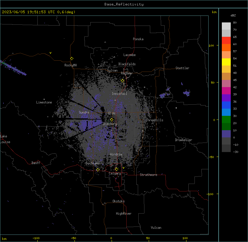Click the yellow diamond marker under Cochrane
Viewport: 248px width, 242px height.
pos(98,170)
